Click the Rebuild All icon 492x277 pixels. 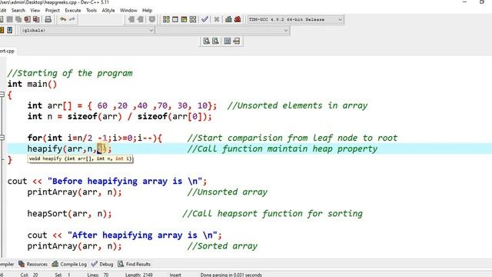tap(193, 19)
